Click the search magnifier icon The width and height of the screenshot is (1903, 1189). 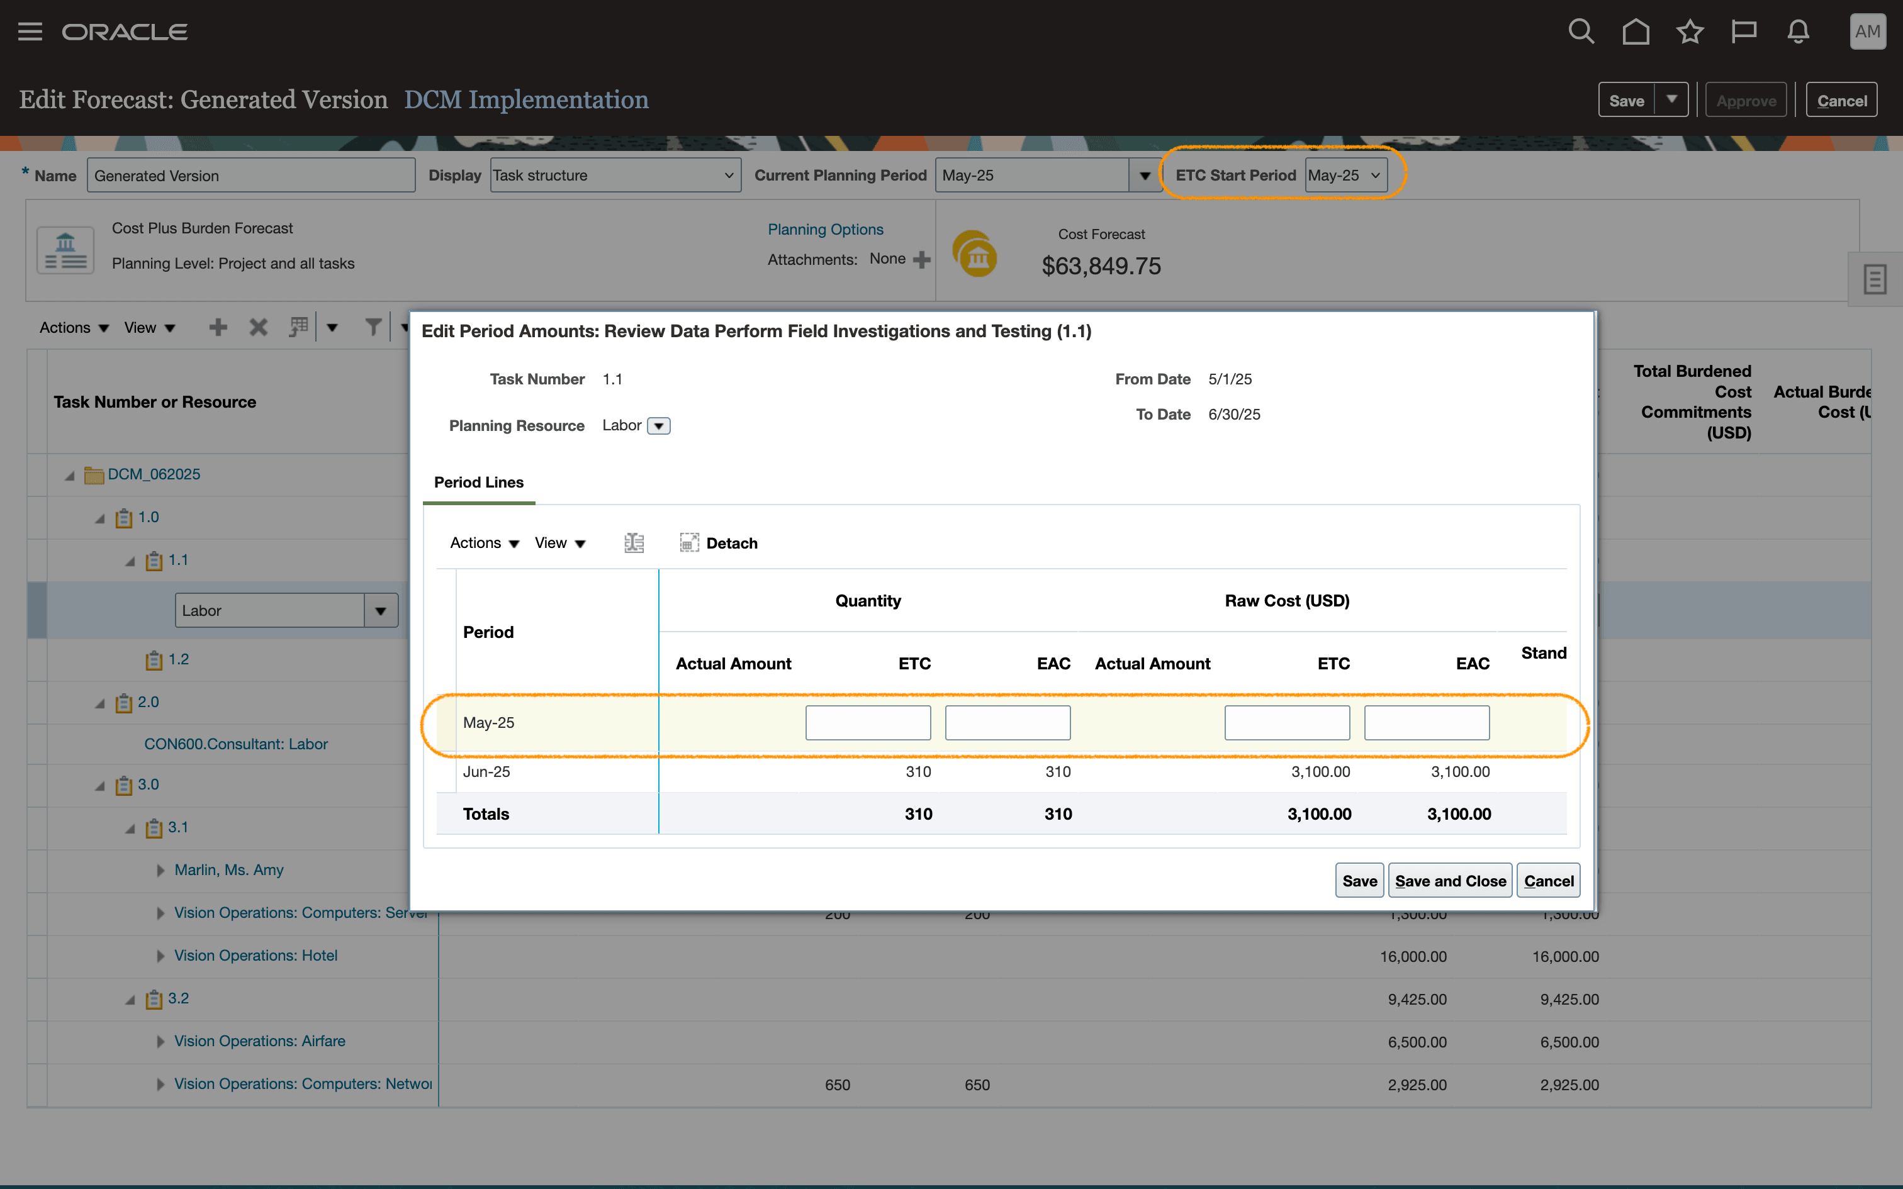tap(1581, 31)
